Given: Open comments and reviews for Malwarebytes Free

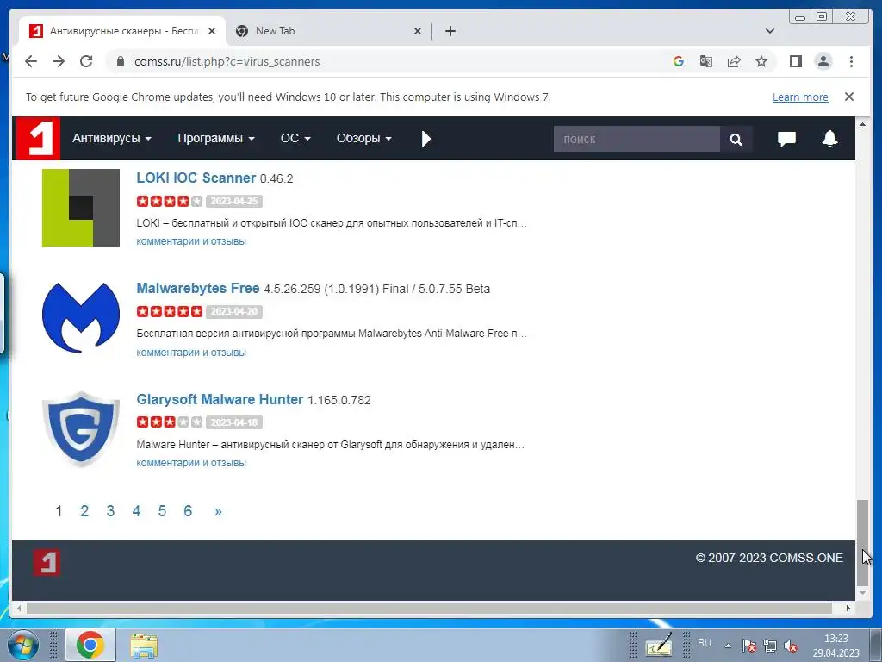Looking at the screenshot, I should (191, 353).
